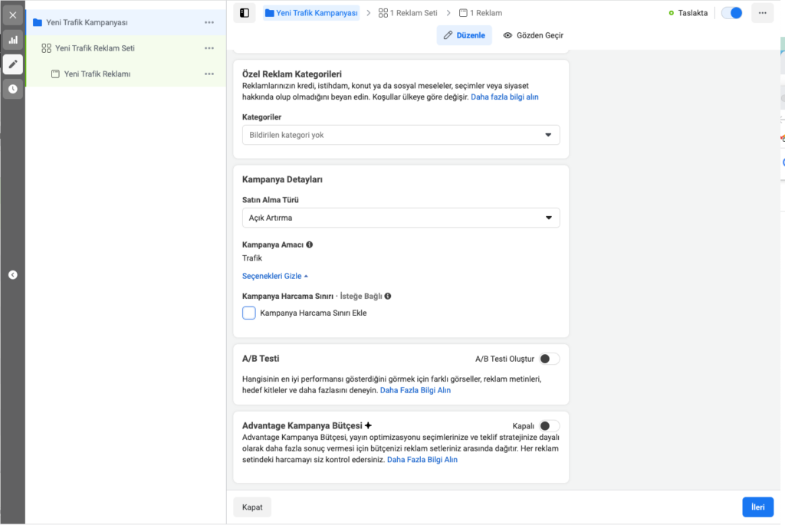Click the X close icon in left sidebar
Viewport: 785px width, 525px height.
pyautogui.click(x=12, y=15)
